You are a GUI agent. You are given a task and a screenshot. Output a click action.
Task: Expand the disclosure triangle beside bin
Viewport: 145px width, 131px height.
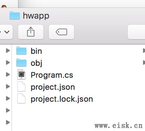8,51
